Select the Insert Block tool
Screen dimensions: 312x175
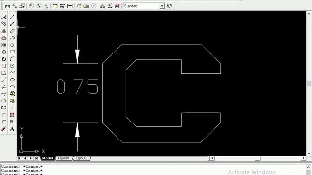(x=12, y=94)
